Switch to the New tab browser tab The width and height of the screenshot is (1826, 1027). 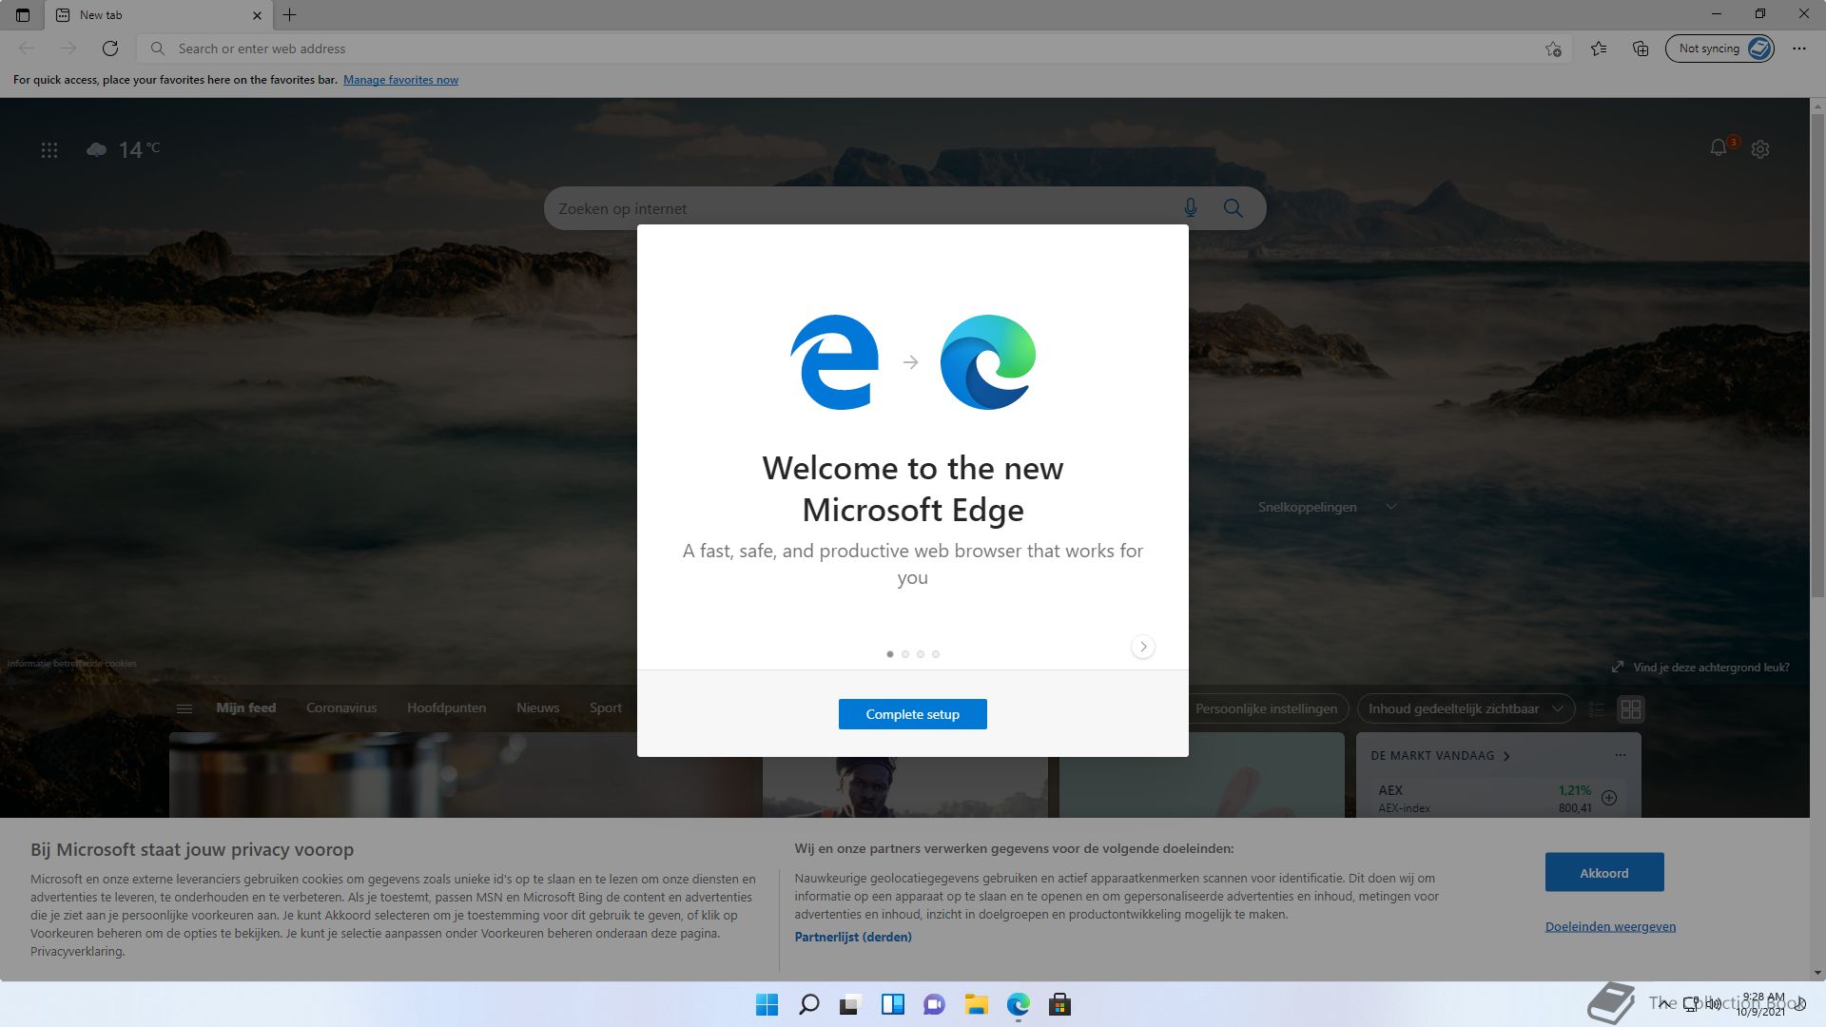tap(157, 15)
